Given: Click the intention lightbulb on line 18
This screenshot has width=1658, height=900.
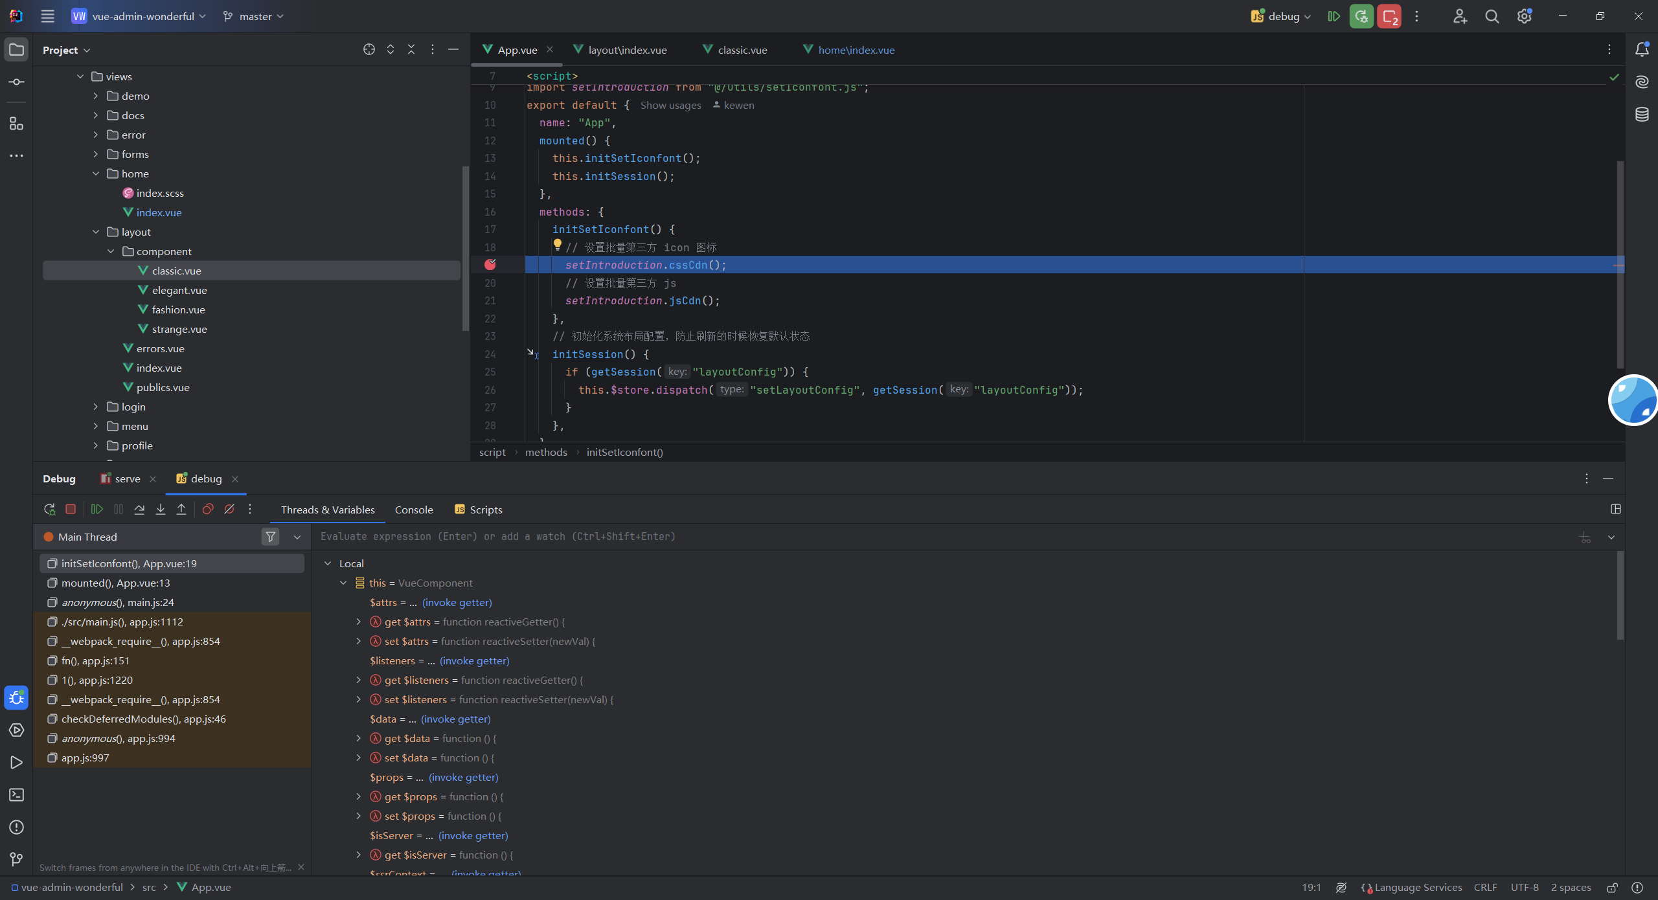Looking at the screenshot, I should pyautogui.click(x=557, y=245).
